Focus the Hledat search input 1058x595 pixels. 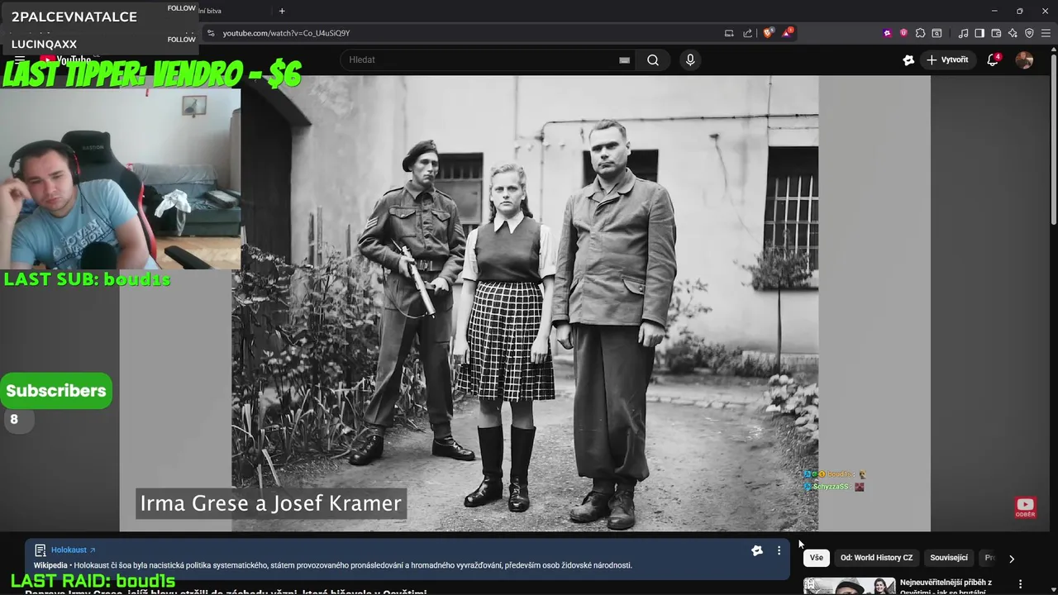(479, 59)
